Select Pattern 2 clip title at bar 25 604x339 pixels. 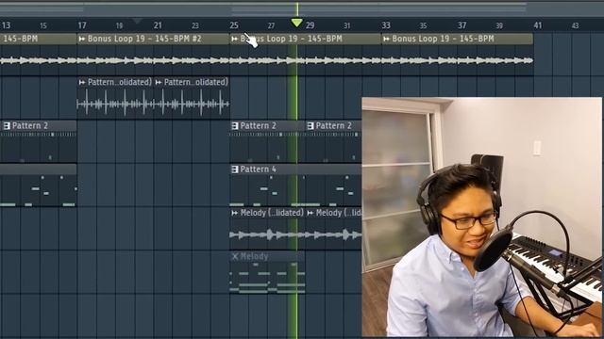[258, 125]
